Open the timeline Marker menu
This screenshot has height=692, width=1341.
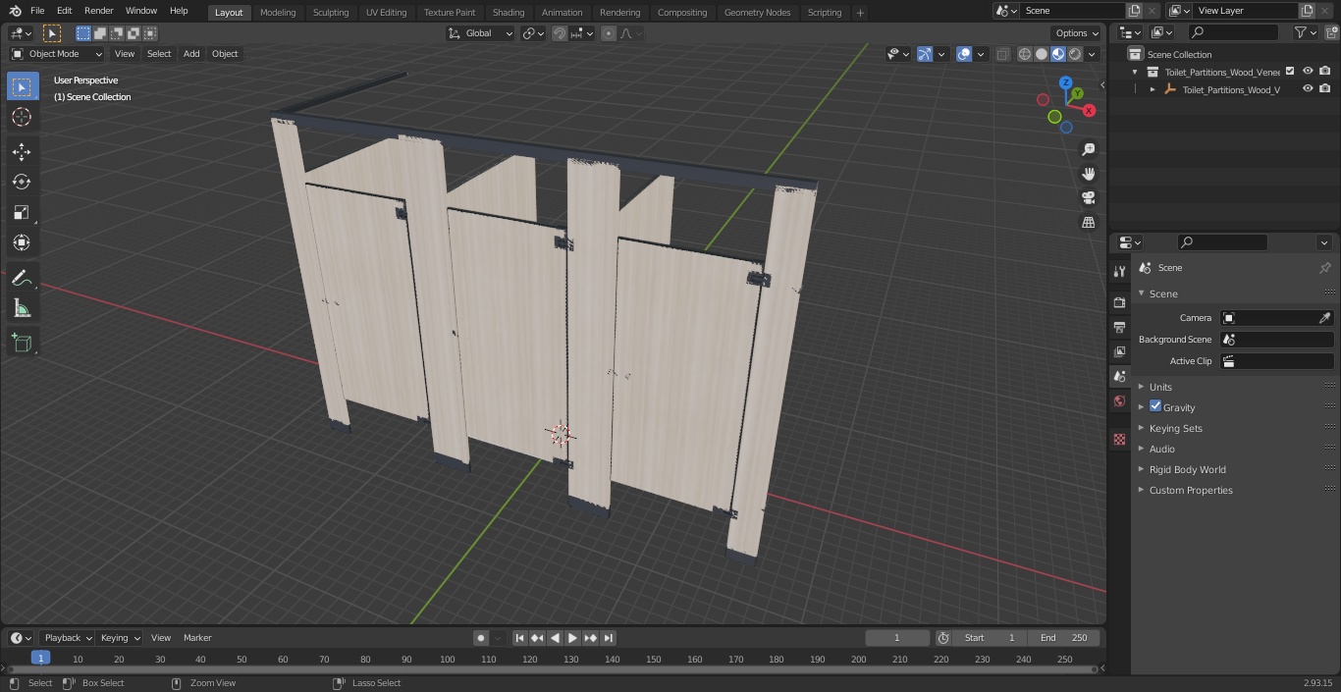(197, 638)
